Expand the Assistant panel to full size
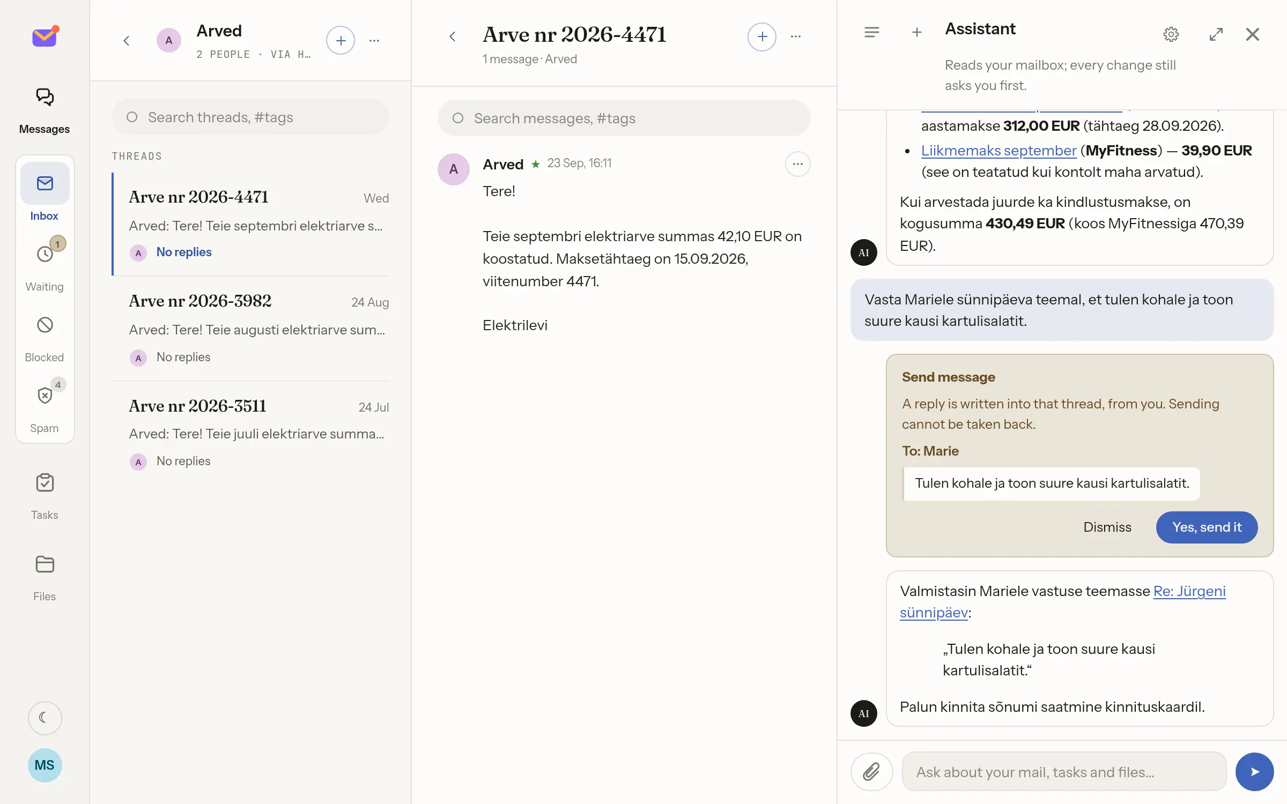The width and height of the screenshot is (1287, 804). [x=1216, y=34]
